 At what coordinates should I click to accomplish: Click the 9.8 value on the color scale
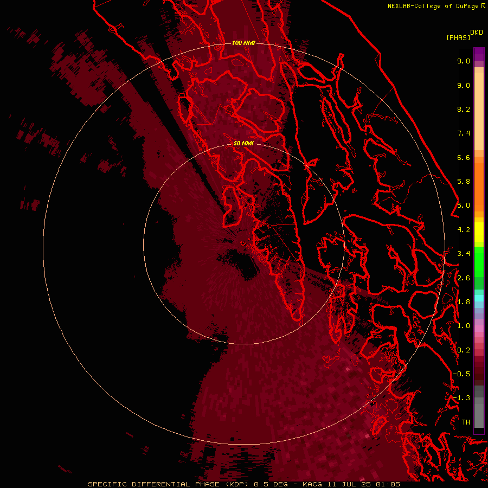464,61
